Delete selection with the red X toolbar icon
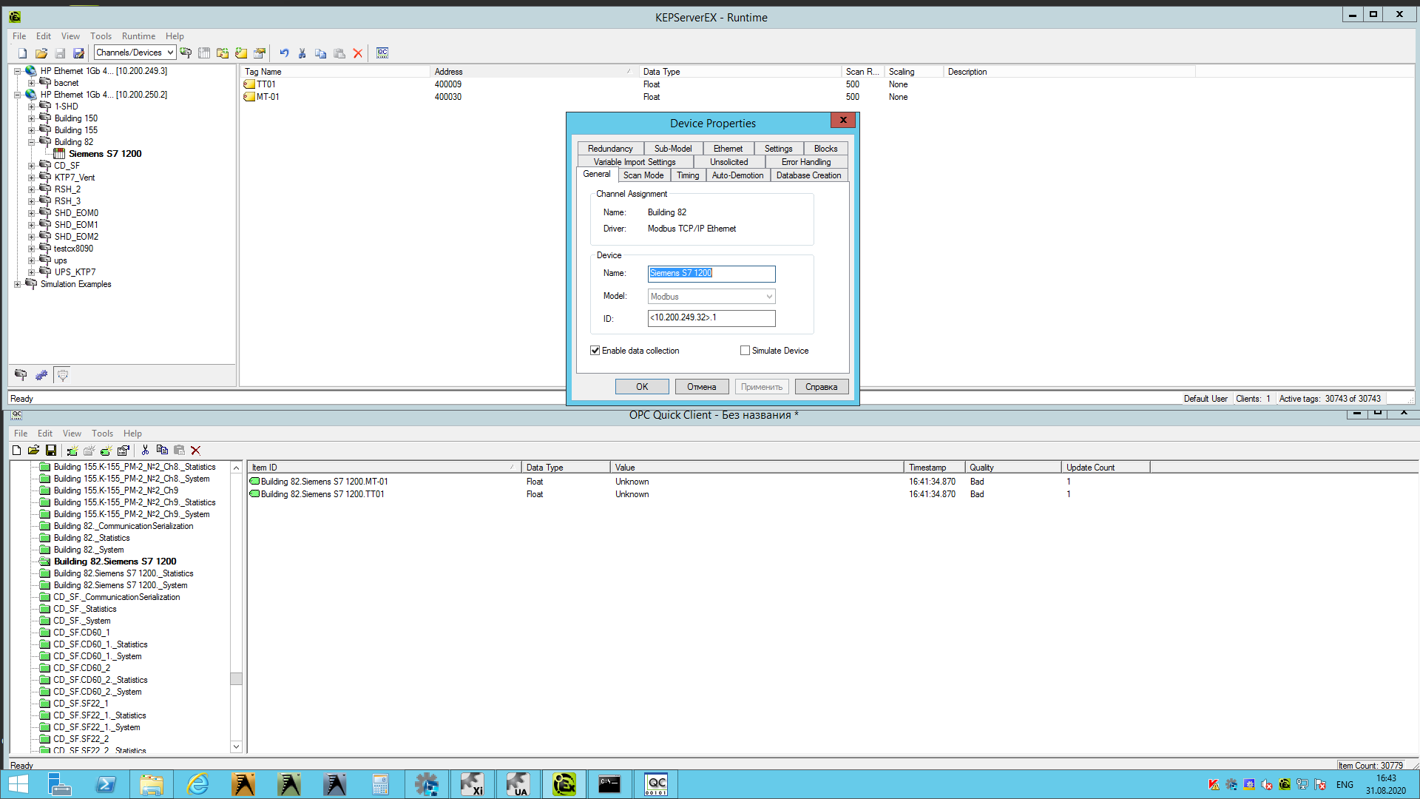 [358, 53]
